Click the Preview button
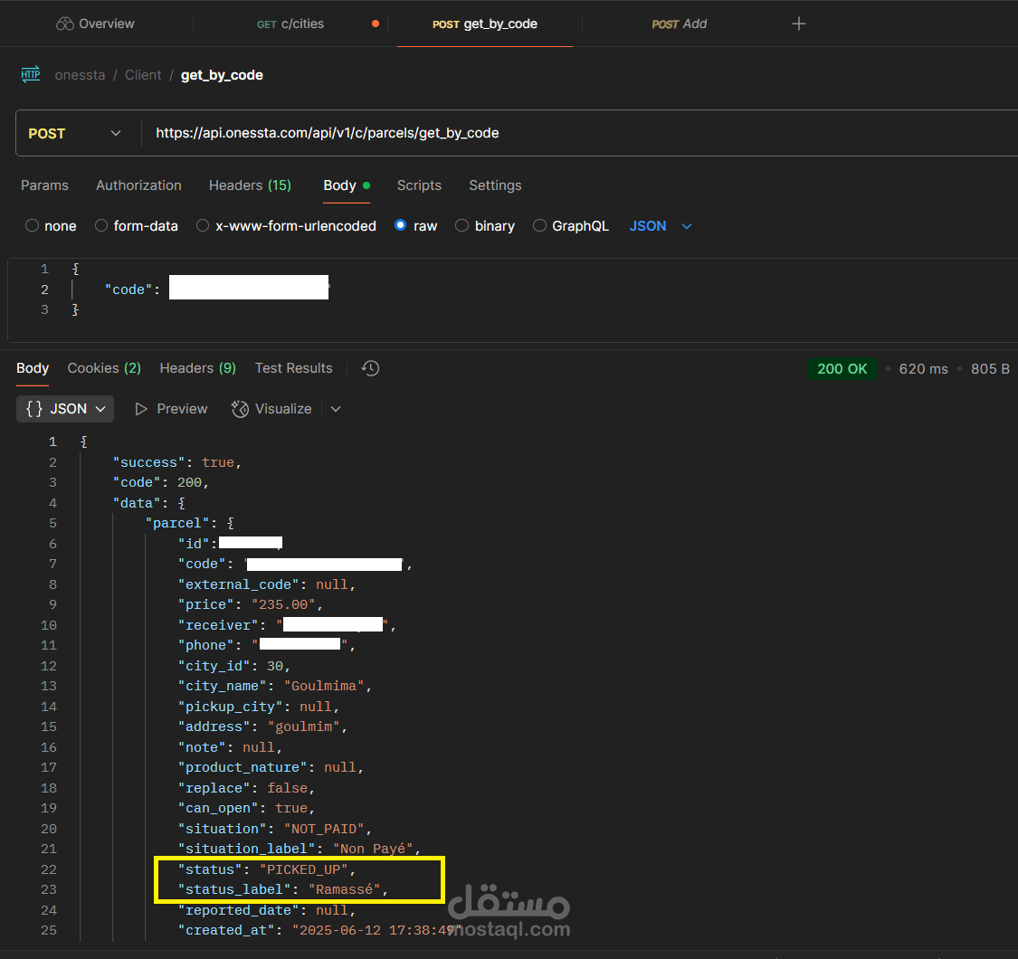The width and height of the screenshot is (1018, 959). point(171,409)
